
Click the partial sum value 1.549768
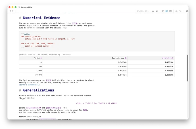click(x=122, y=62)
